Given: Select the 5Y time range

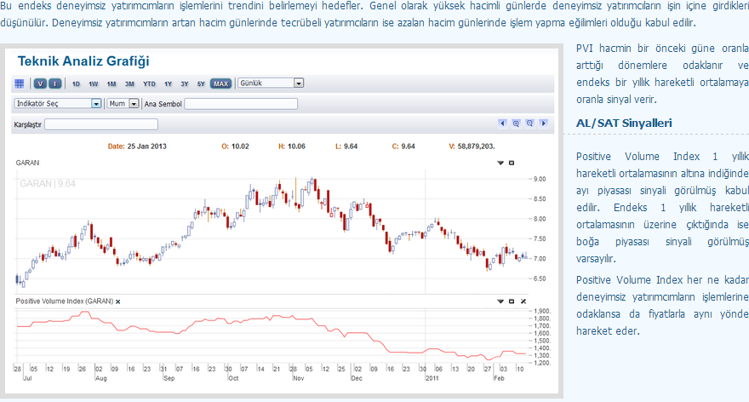Looking at the screenshot, I should click(x=201, y=83).
